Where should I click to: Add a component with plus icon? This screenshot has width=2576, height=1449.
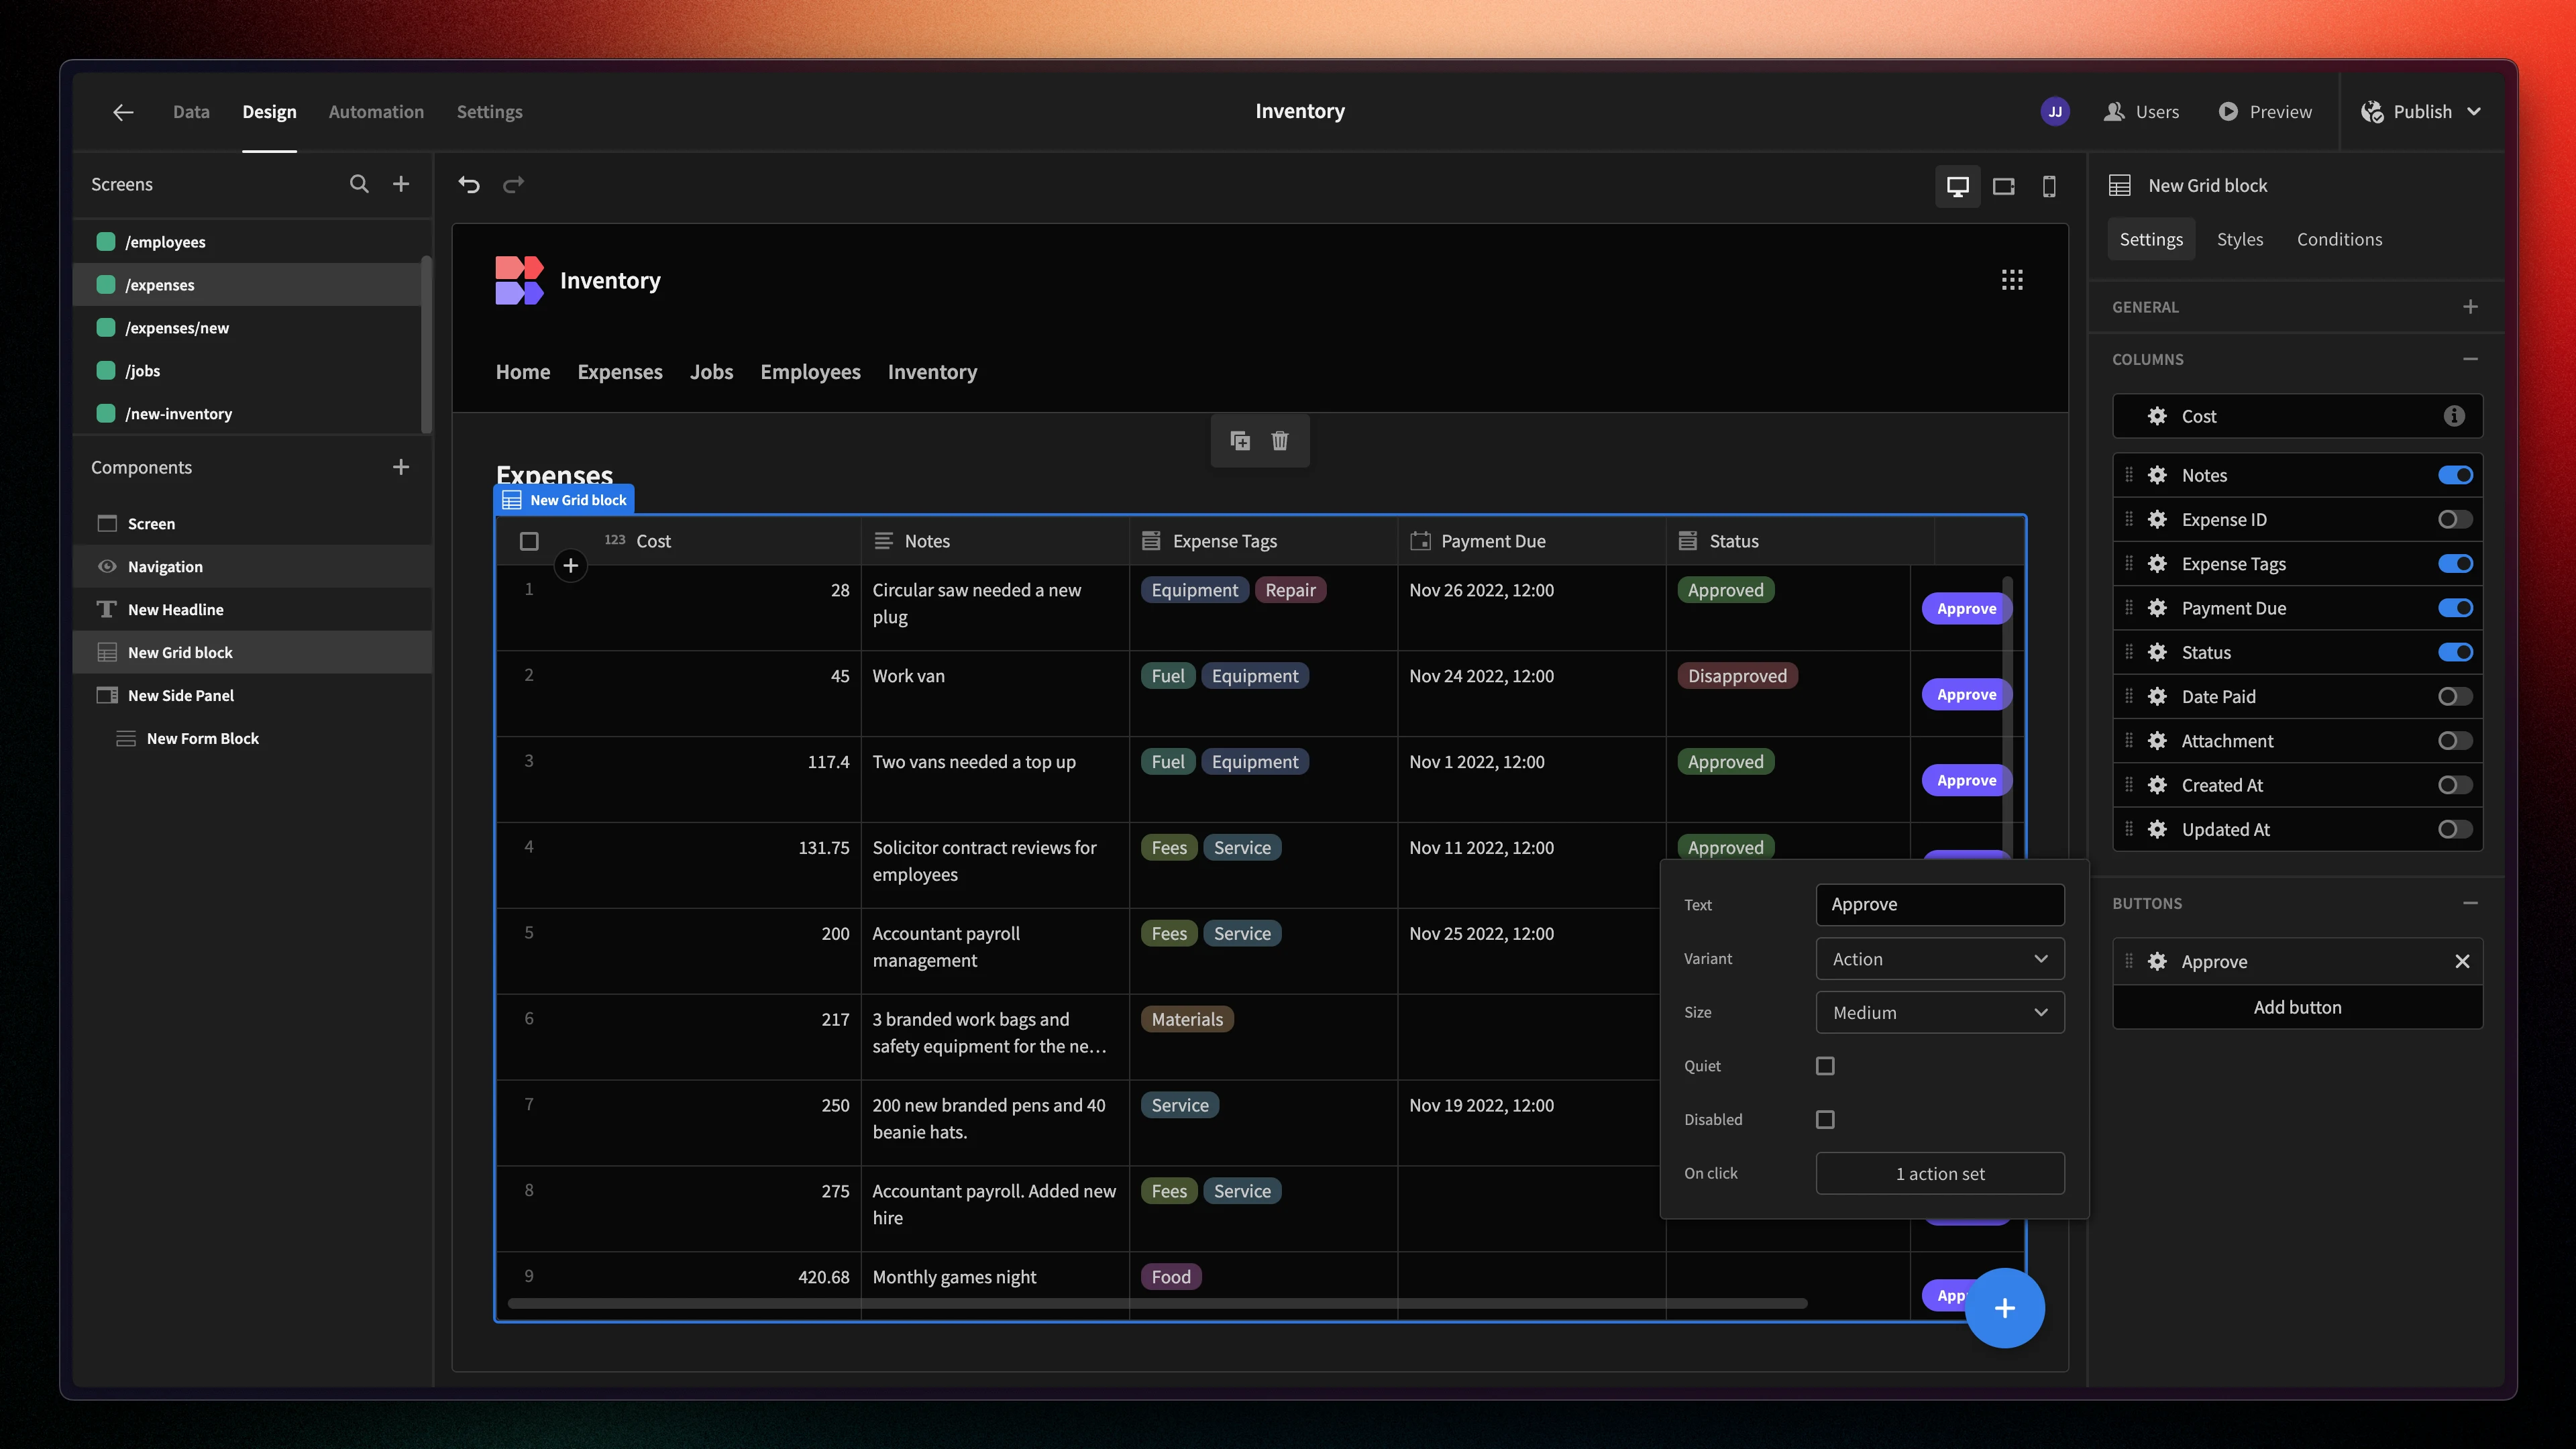click(x=401, y=467)
